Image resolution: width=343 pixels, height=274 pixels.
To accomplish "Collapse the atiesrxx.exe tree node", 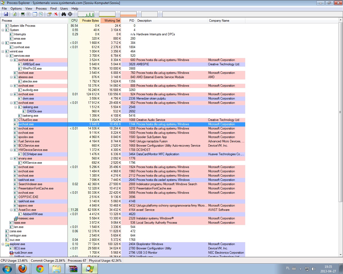I will pyautogui.click(x=12, y=77).
